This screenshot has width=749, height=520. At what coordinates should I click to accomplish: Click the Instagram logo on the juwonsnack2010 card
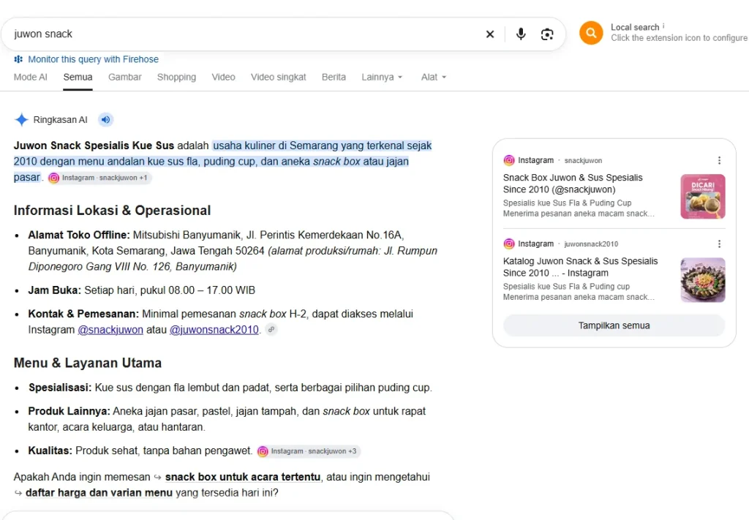(x=509, y=244)
